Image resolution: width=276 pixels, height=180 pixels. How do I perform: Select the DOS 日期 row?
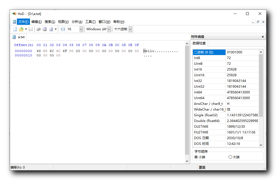pos(226,138)
